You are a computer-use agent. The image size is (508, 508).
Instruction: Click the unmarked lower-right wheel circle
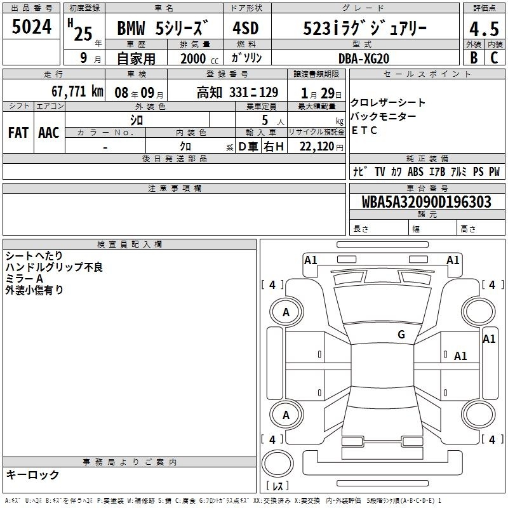(x=478, y=415)
